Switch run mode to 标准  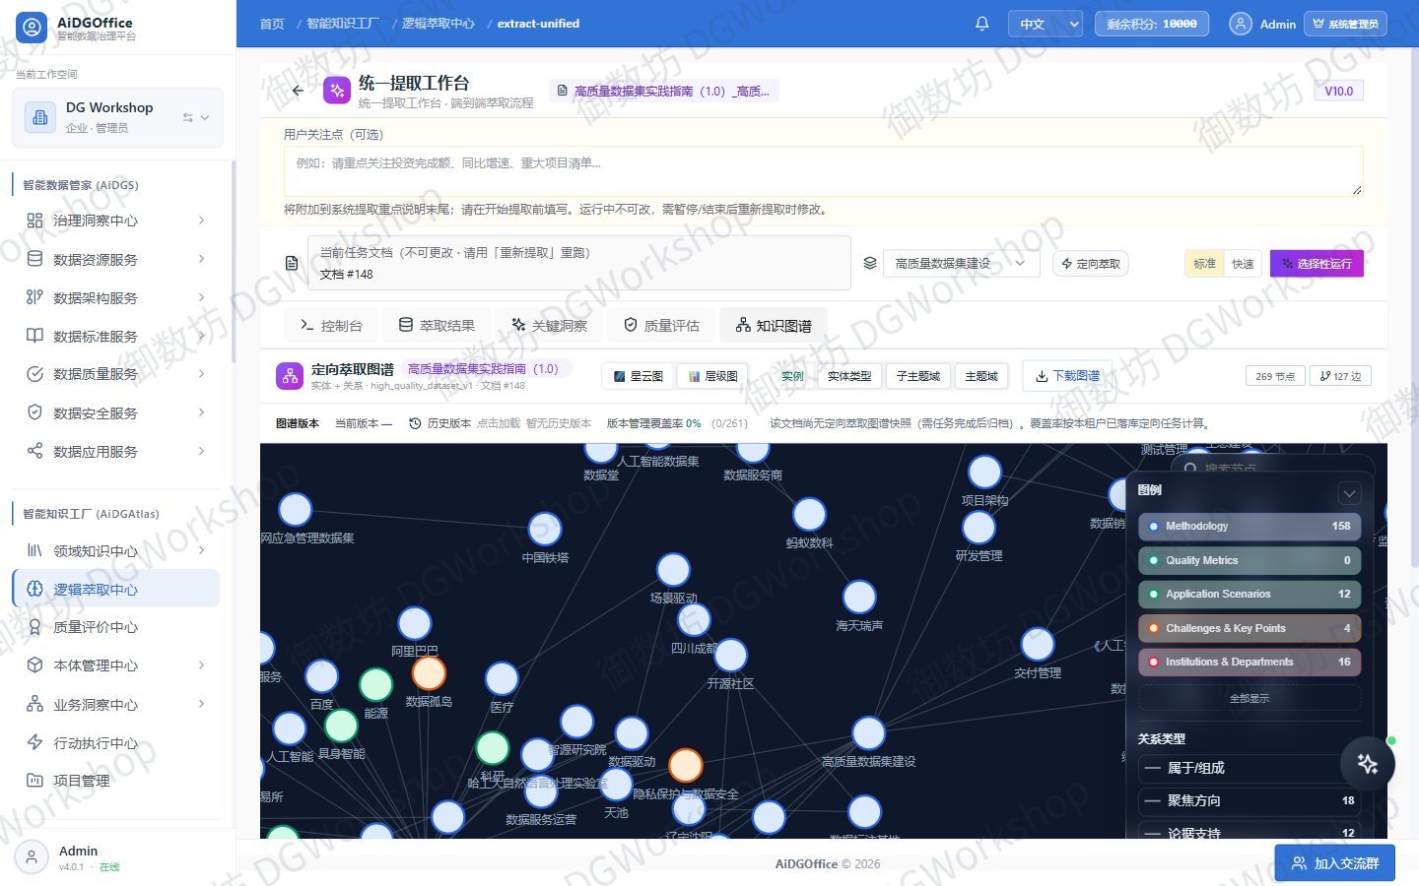(x=1204, y=264)
